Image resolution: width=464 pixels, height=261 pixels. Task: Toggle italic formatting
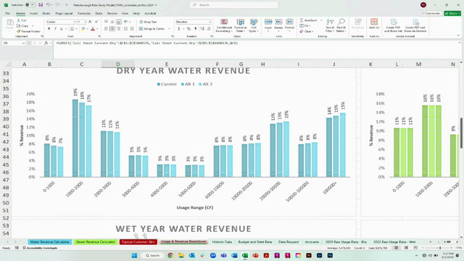(55, 29)
